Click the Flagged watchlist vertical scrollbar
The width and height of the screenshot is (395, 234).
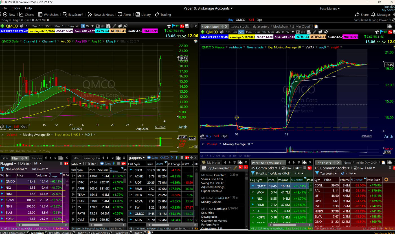67,200
